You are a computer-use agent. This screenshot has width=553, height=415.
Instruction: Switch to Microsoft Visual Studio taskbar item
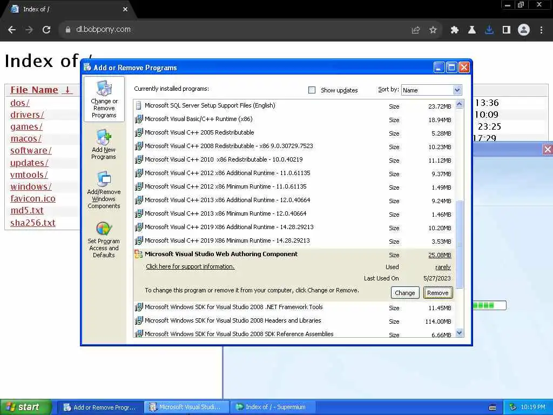(x=186, y=407)
